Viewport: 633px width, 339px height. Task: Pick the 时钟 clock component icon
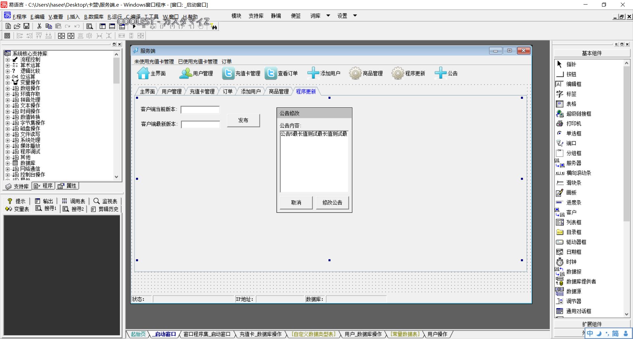[x=560, y=262]
